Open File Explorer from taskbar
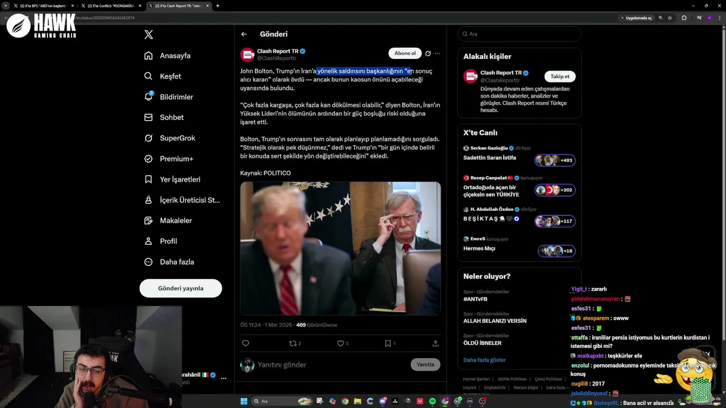The image size is (726, 408). coord(357,401)
